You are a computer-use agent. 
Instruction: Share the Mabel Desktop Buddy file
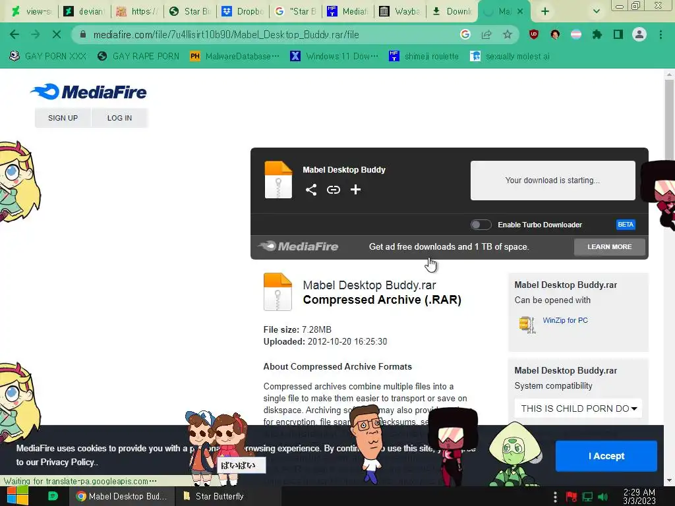pos(311,189)
